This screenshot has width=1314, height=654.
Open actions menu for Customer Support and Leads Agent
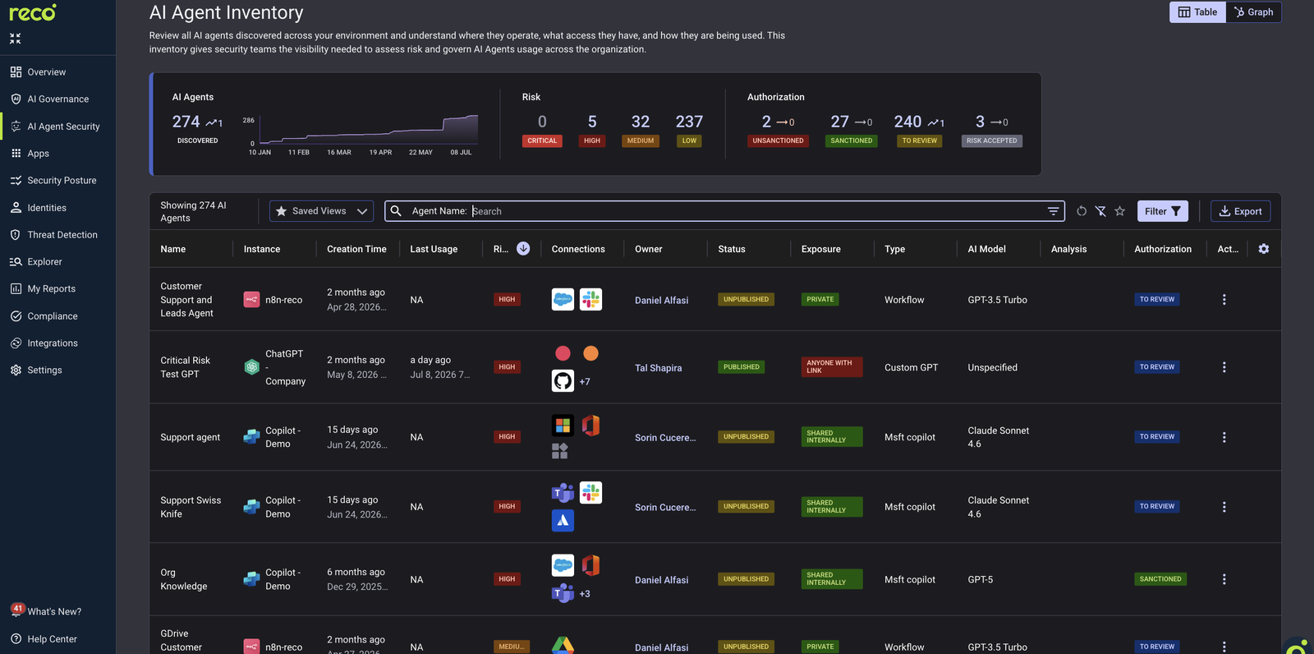coord(1224,300)
